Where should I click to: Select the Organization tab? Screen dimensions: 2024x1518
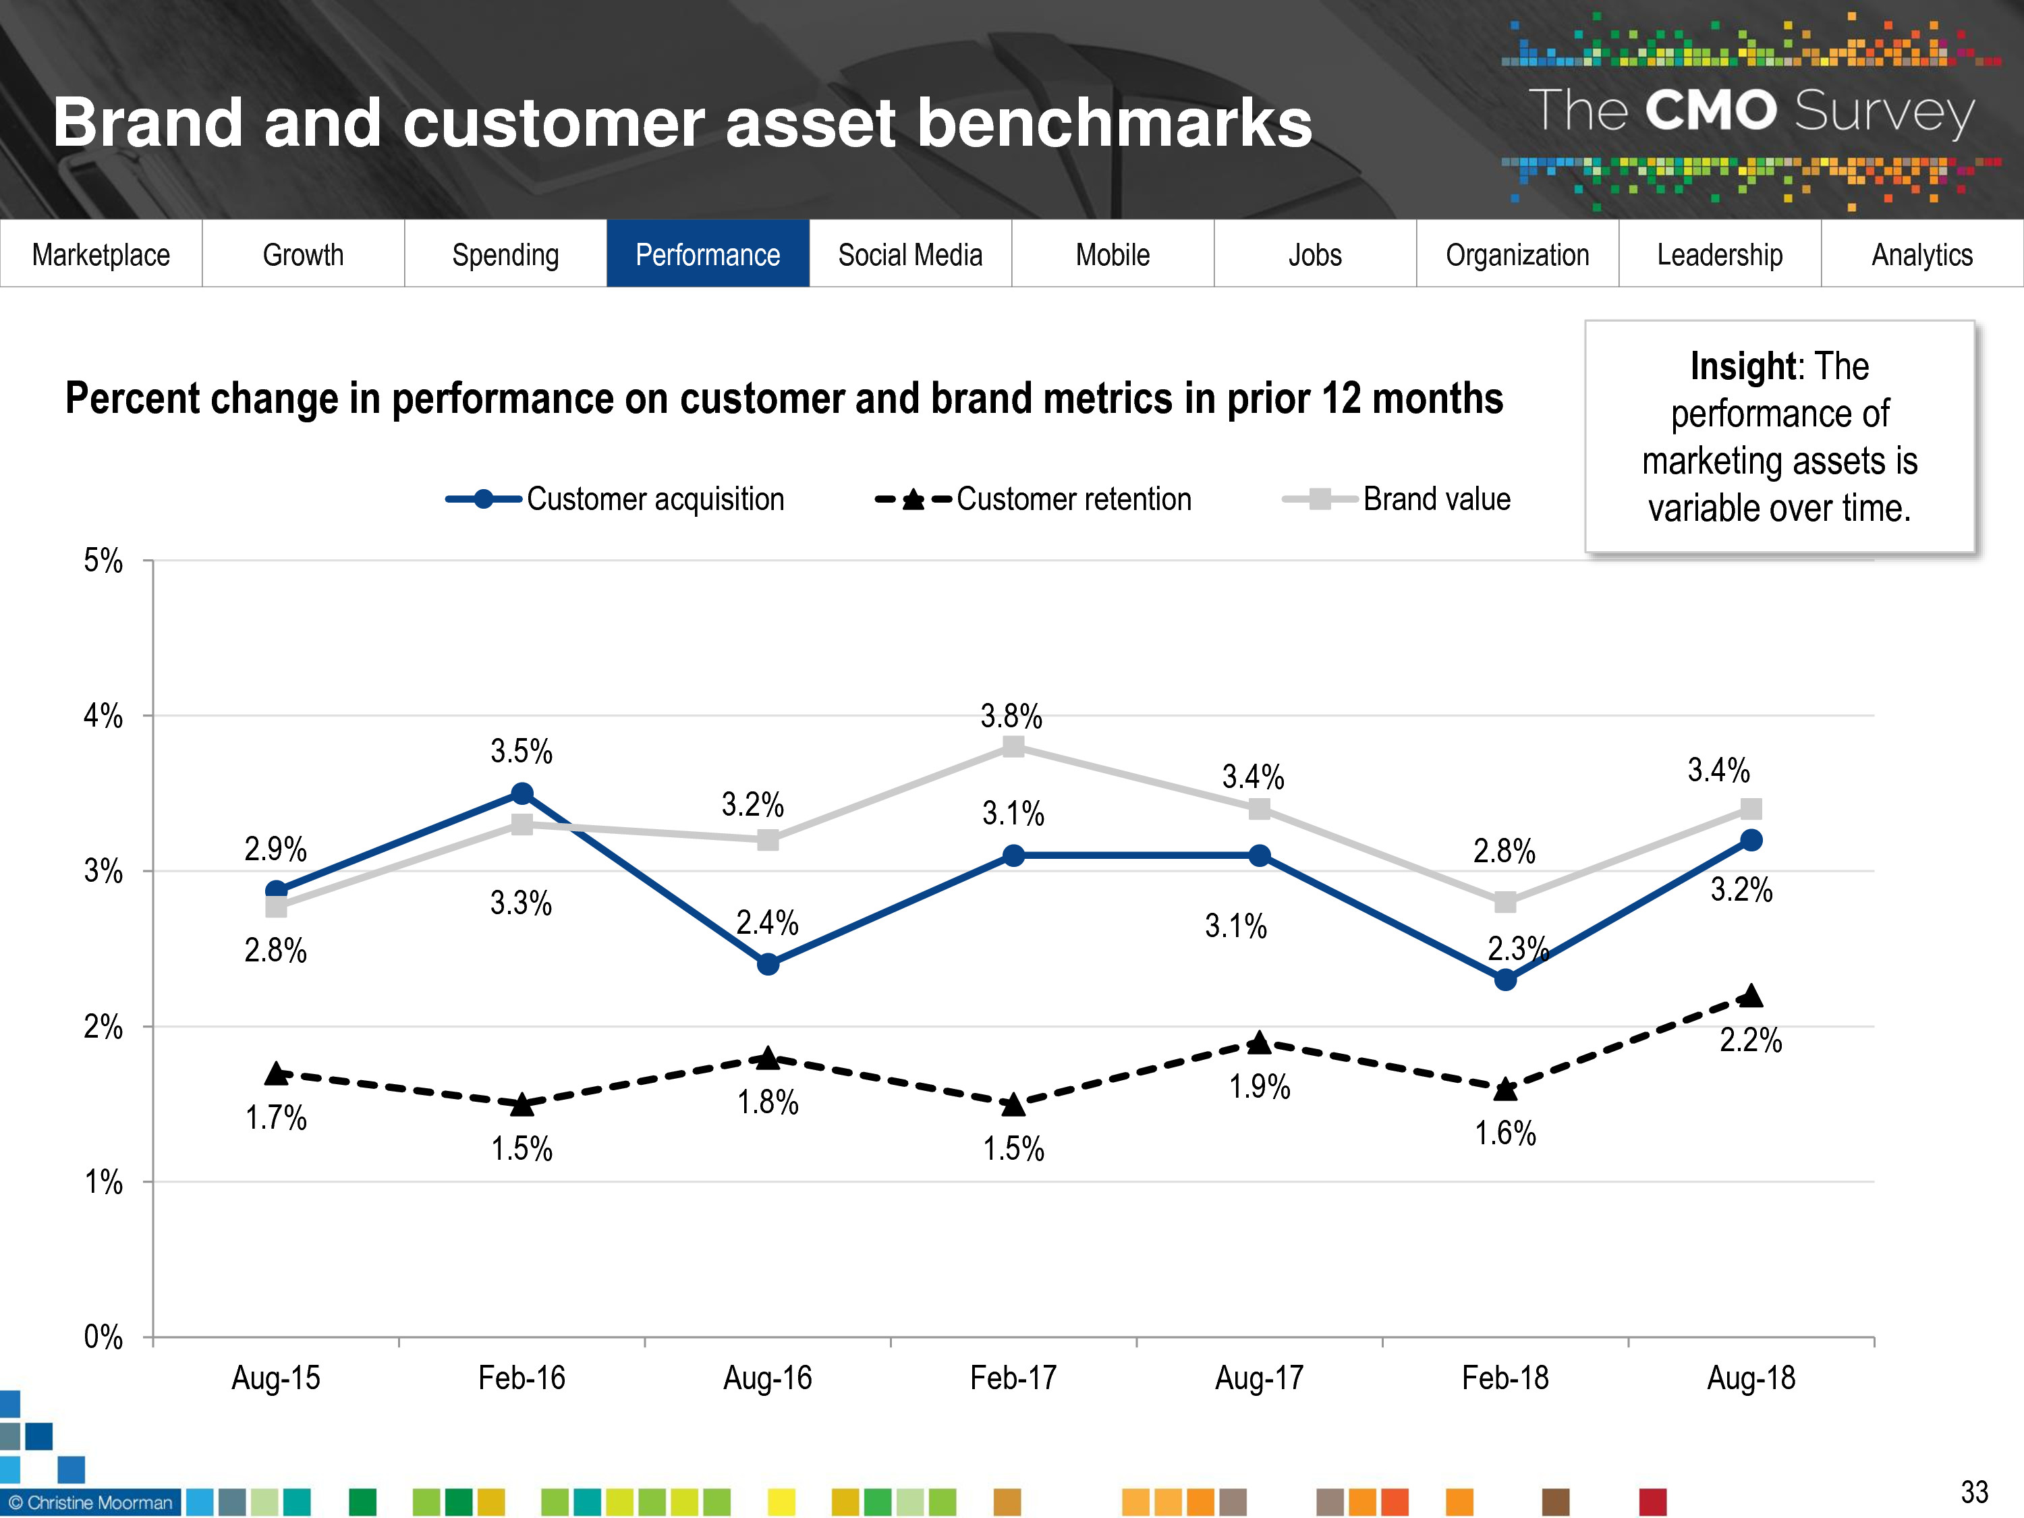[x=1517, y=254]
